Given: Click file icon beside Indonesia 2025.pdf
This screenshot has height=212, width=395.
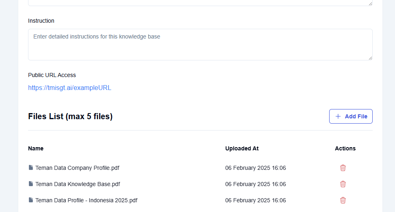Looking at the screenshot, I should click(x=31, y=200).
